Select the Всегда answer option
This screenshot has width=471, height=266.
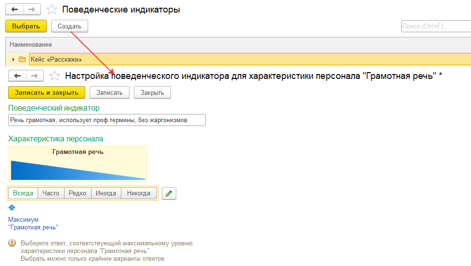23,193
